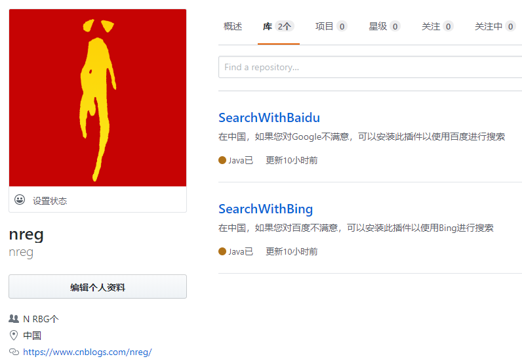
Task: Open the SearchWithBaidu repository
Action: (x=269, y=117)
